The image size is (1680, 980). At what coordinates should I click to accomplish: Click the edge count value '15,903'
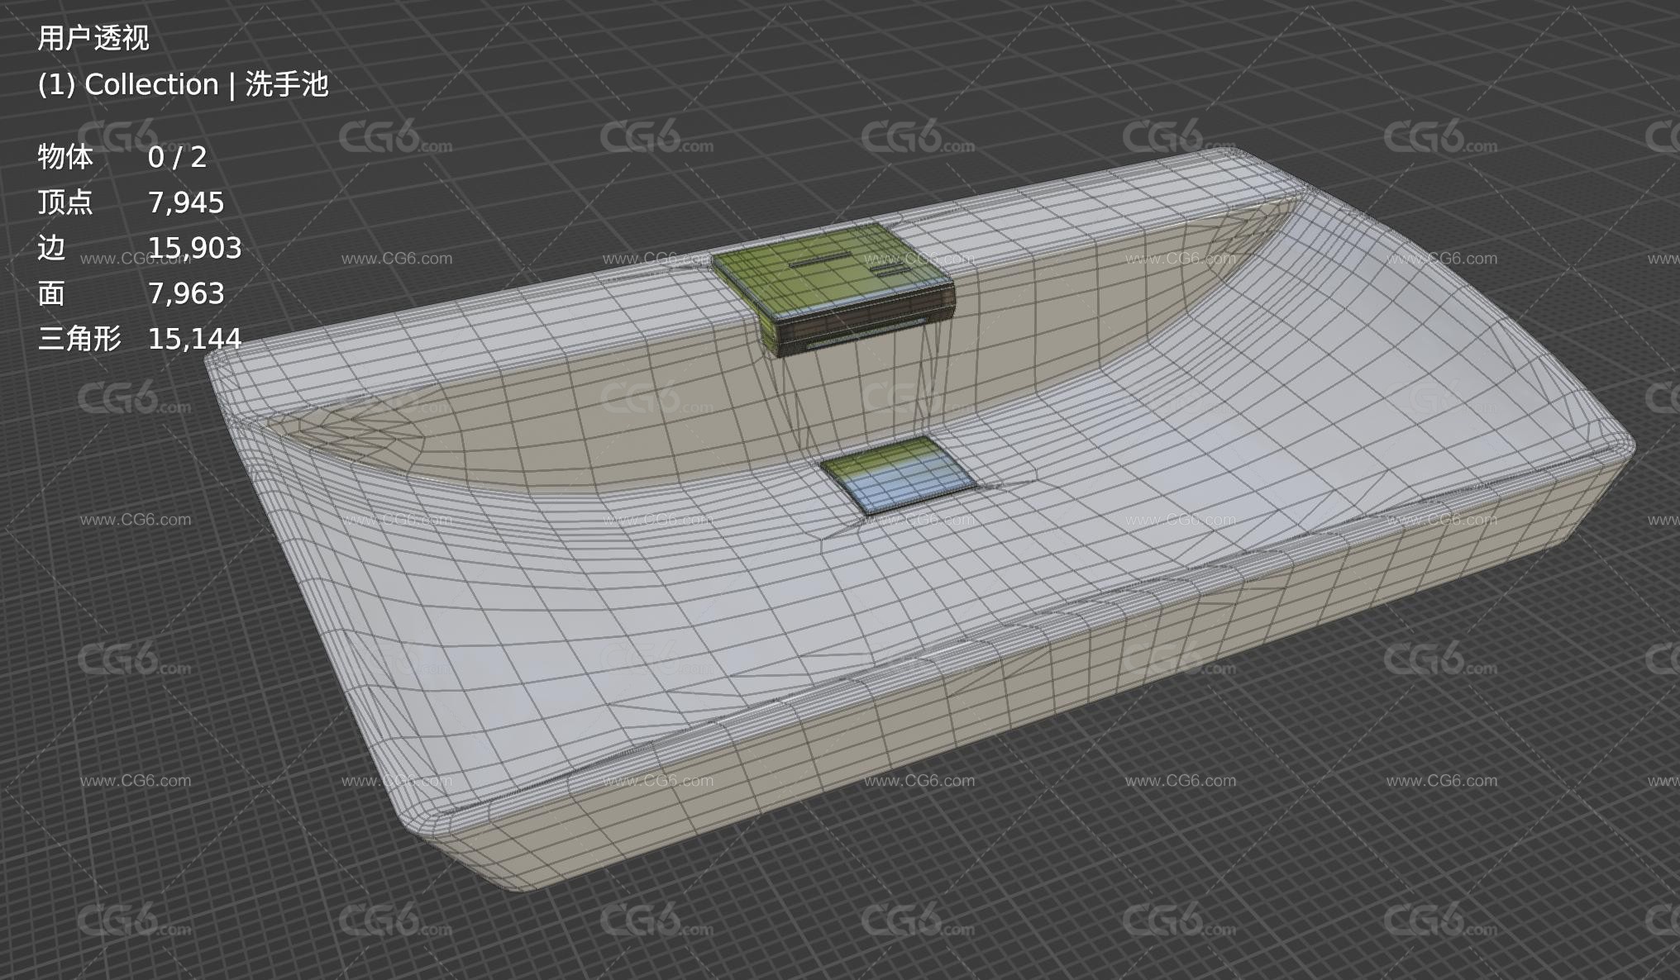pos(195,248)
